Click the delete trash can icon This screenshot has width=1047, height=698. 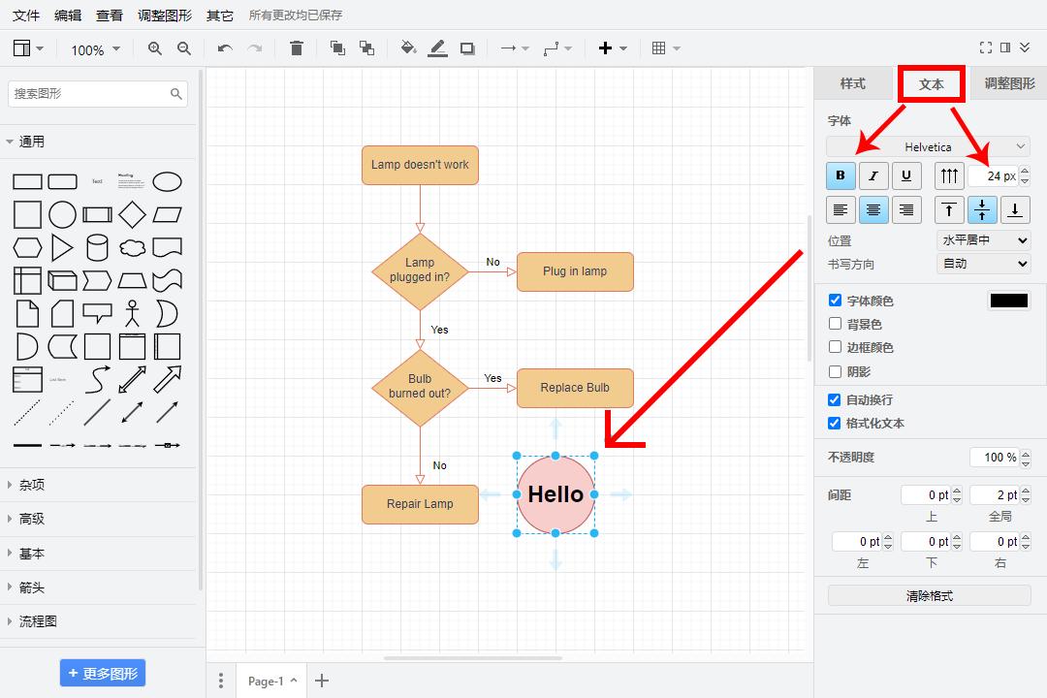pyautogui.click(x=297, y=48)
